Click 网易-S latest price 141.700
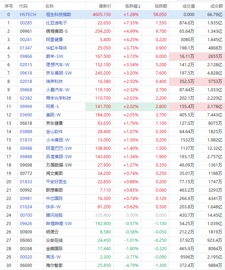This screenshot has width=225, height=270. (103, 107)
